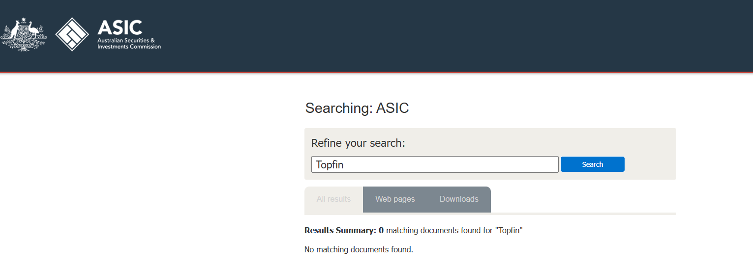The width and height of the screenshot is (753, 269).
Task: Click the Refine your search label
Action: coord(358,143)
